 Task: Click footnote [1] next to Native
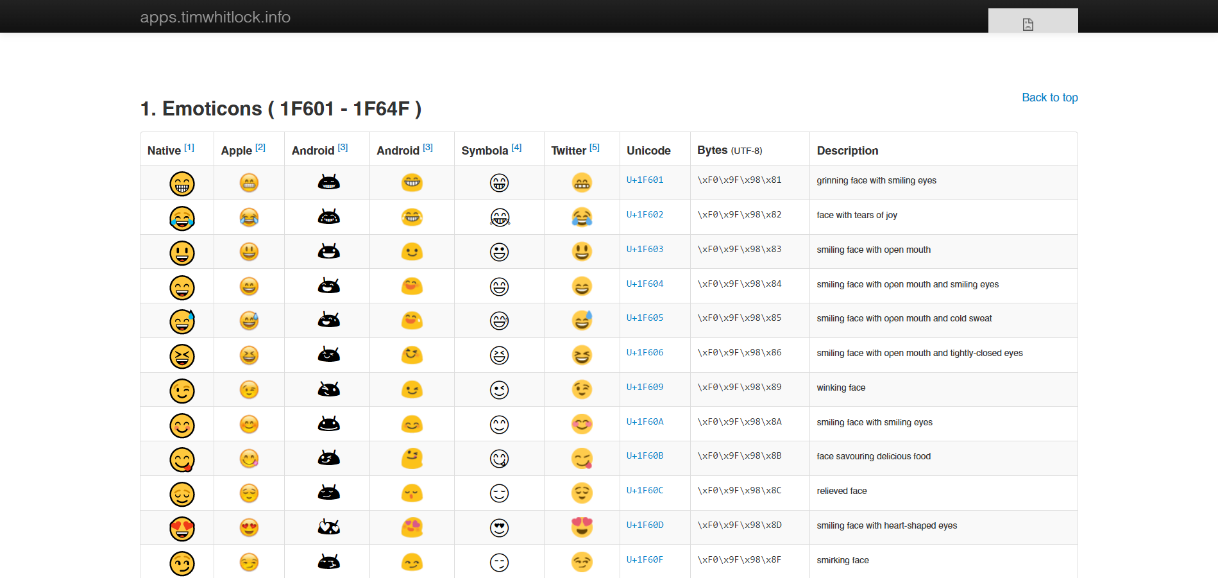click(189, 148)
